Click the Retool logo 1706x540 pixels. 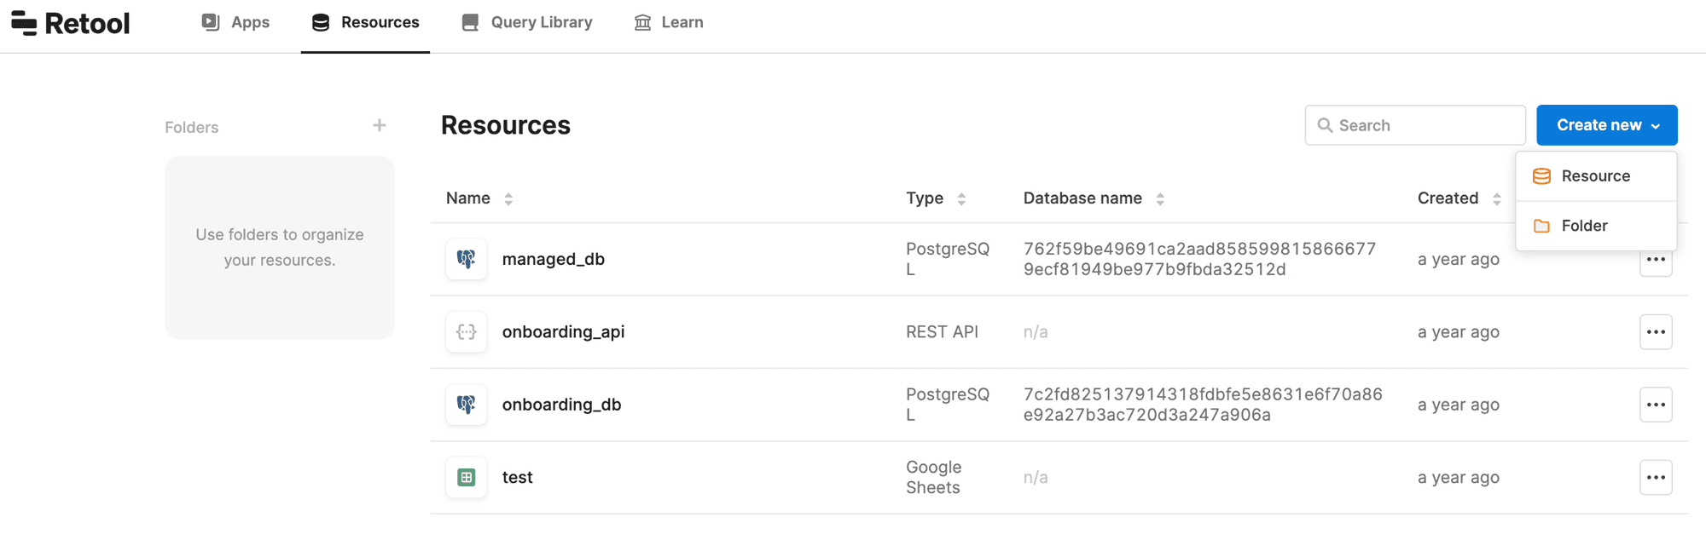(70, 23)
